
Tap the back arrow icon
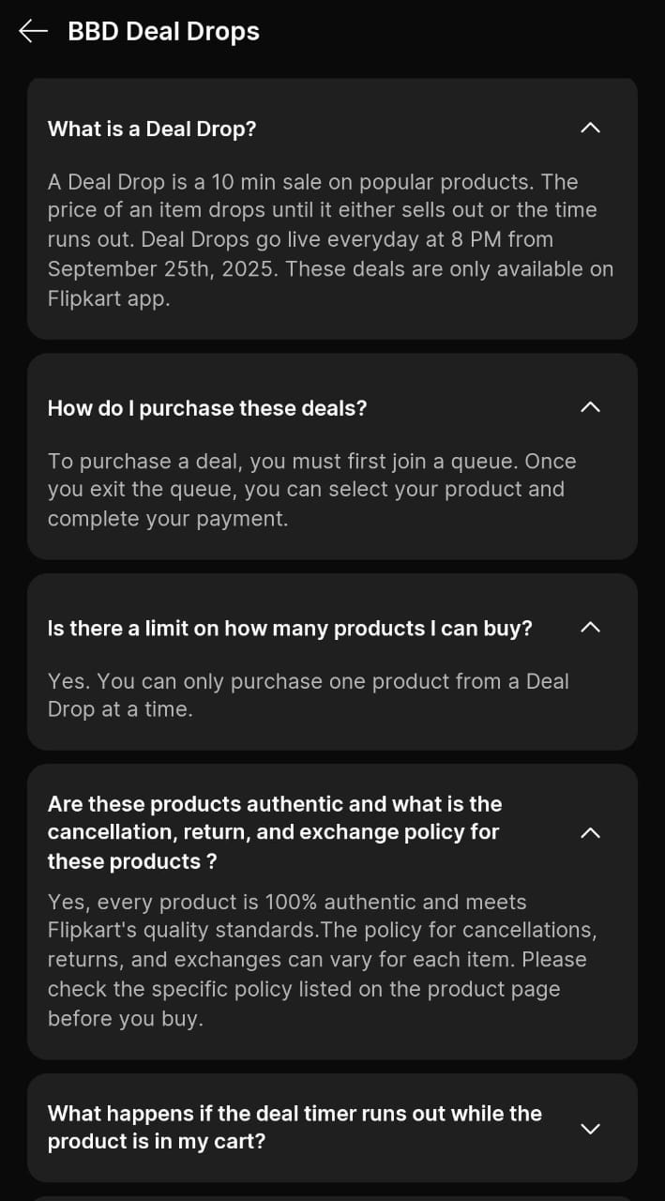click(33, 31)
